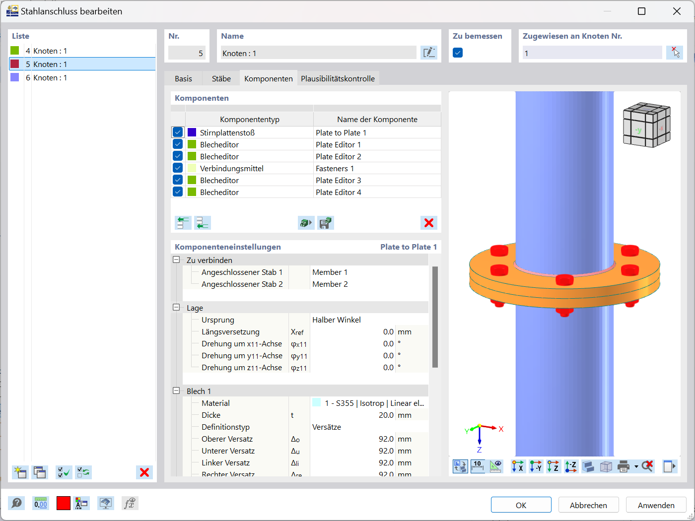Insert component at end icon
The height and width of the screenshot is (521, 695).
pyautogui.click(x=203, y=223)
